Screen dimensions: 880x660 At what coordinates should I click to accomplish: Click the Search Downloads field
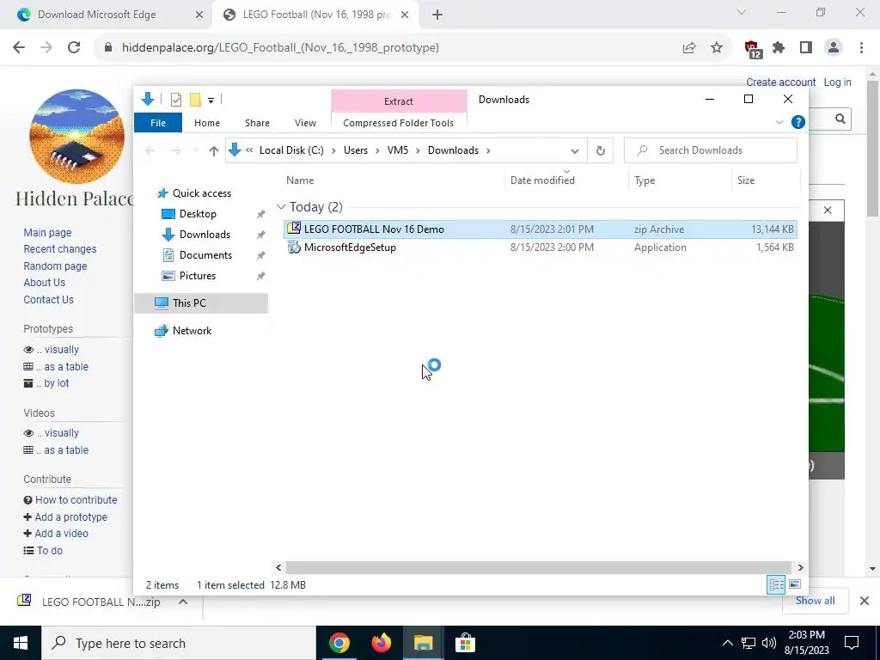point(711,150)
